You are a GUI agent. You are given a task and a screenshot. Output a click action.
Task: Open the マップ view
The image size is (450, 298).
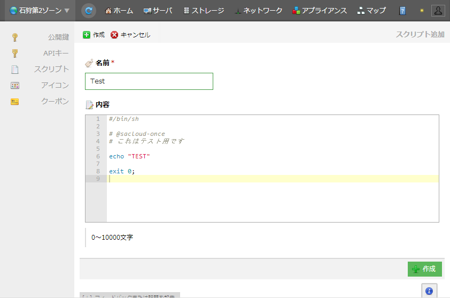371,11
